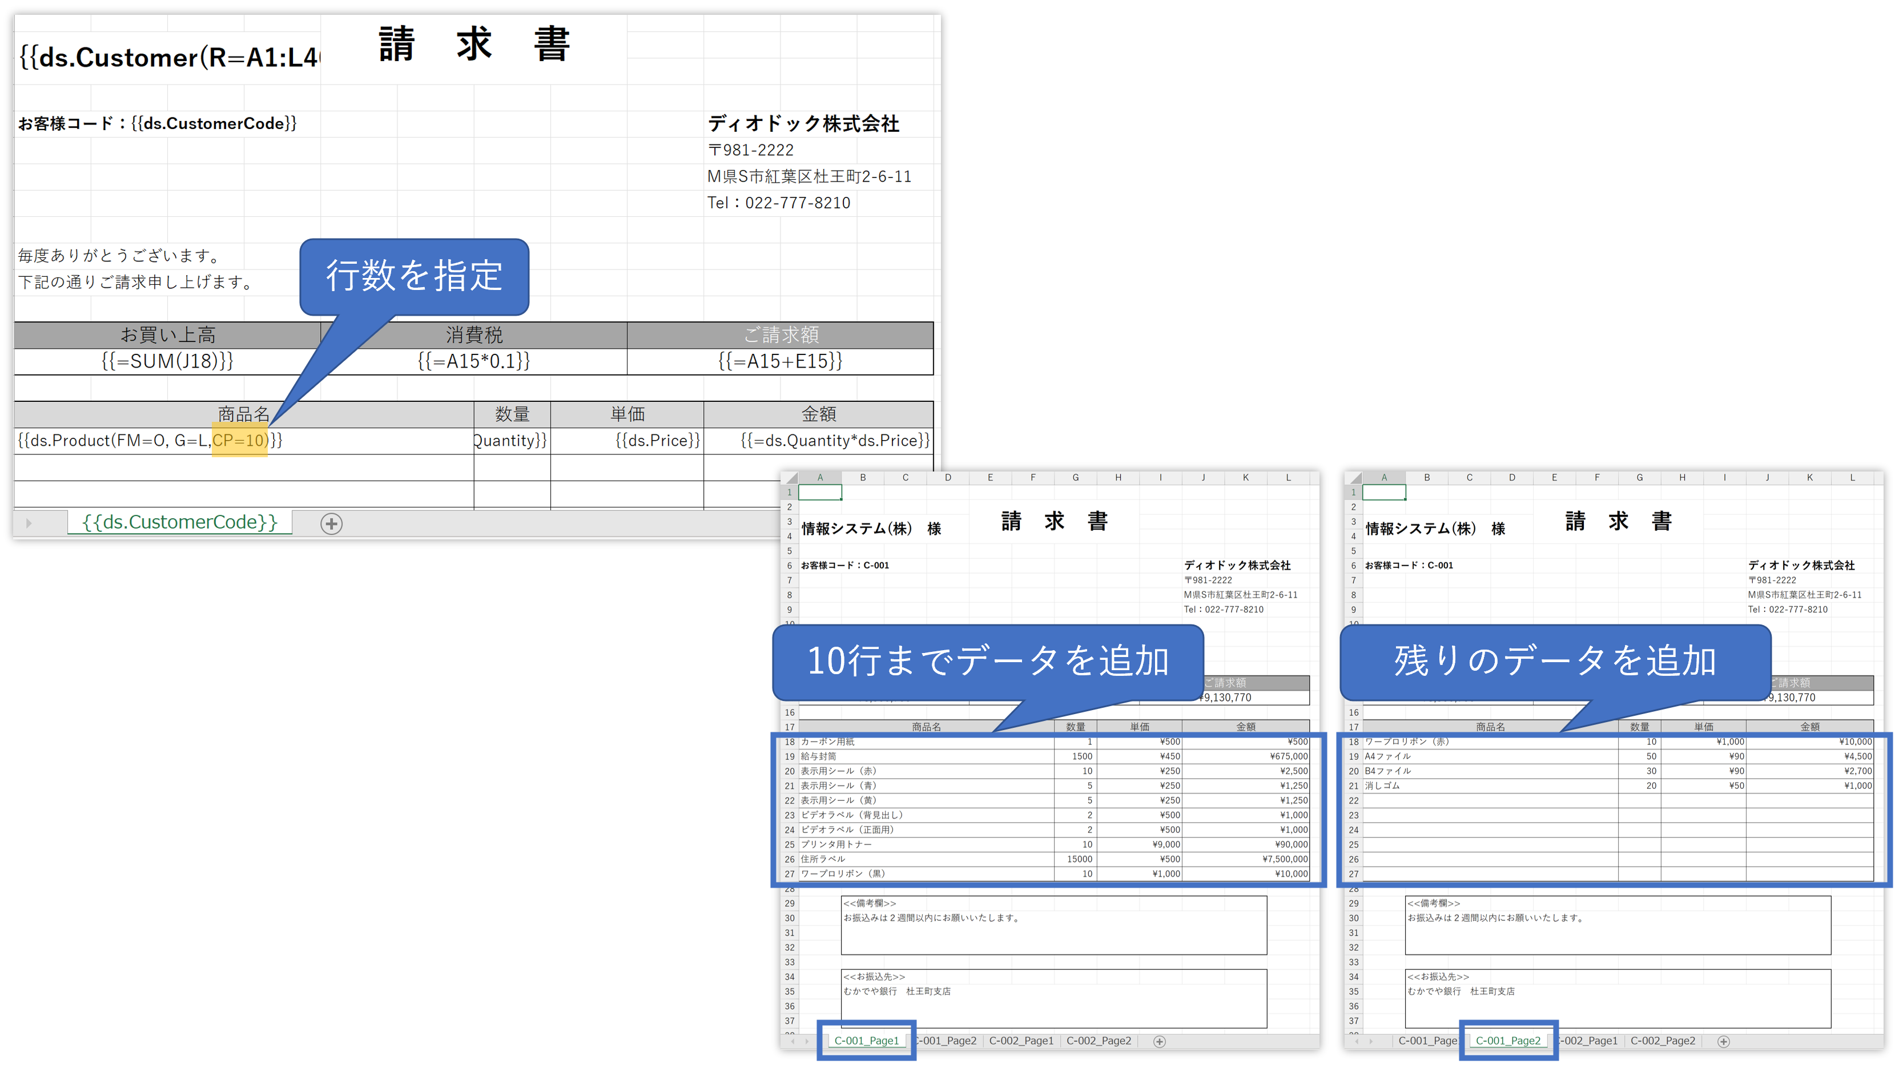Open the C-001_Page2 tab in the right workbook
This screenshot has height=1068, width=1903.
point(1508,1041)
